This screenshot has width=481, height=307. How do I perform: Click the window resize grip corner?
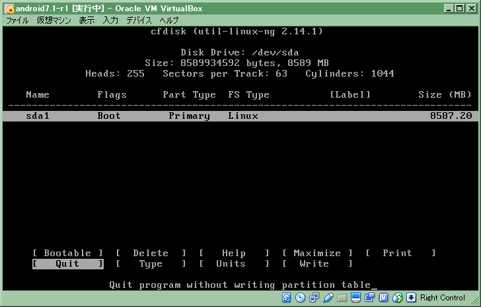pyautogui.click(x=474, y=300)
